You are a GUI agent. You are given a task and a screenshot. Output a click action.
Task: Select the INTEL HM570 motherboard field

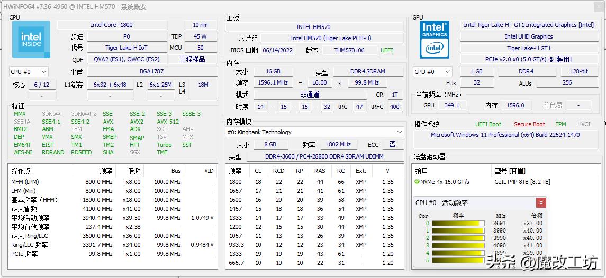tap(313, 27)
